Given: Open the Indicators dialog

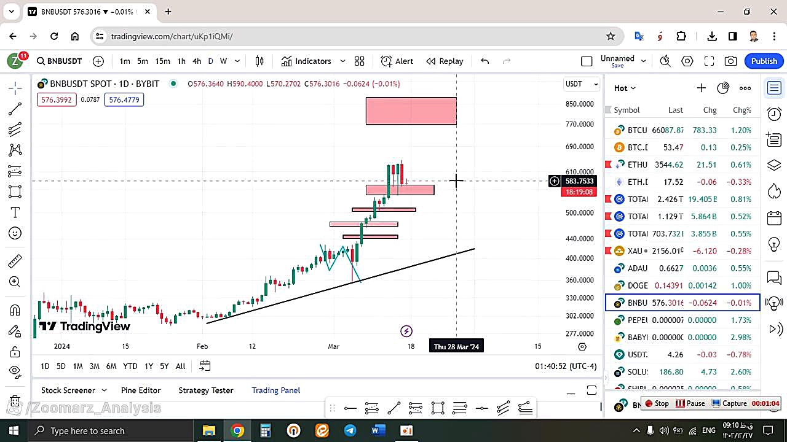Looking at the screenshot, I should [306, 61].
